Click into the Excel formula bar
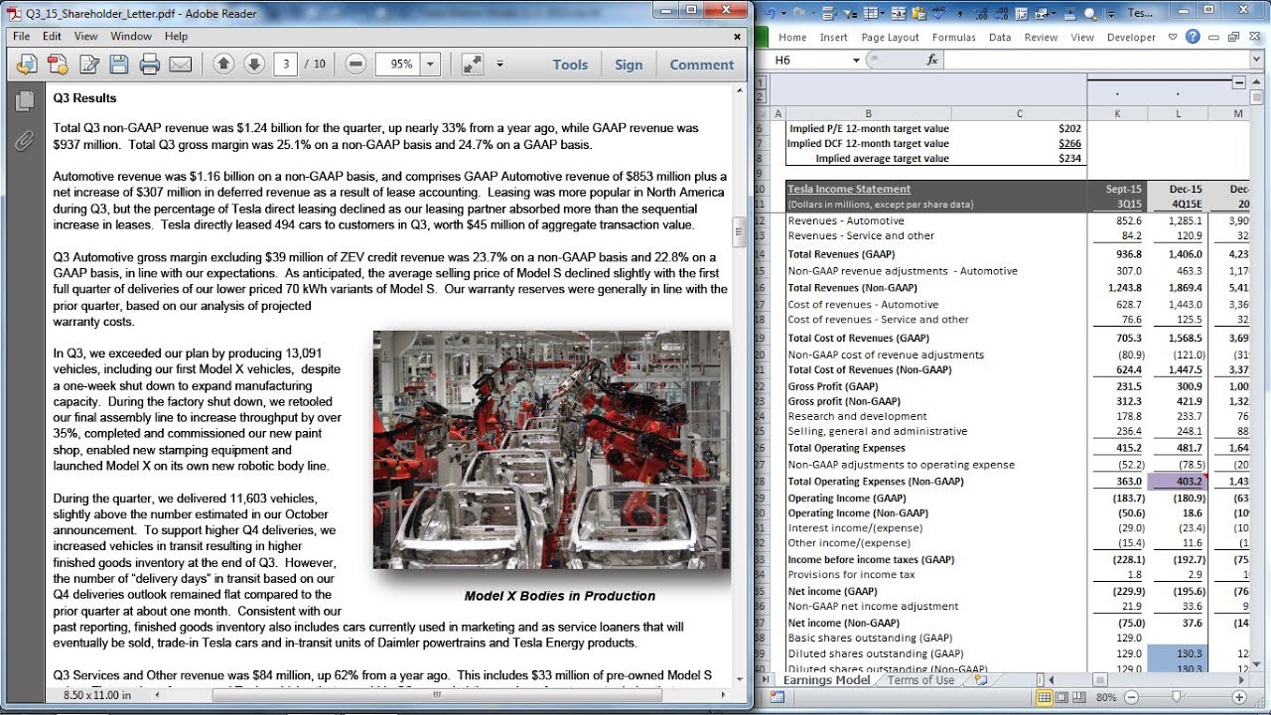The height and width of the screenshot is (715, 1271). tap(1097, 60)
